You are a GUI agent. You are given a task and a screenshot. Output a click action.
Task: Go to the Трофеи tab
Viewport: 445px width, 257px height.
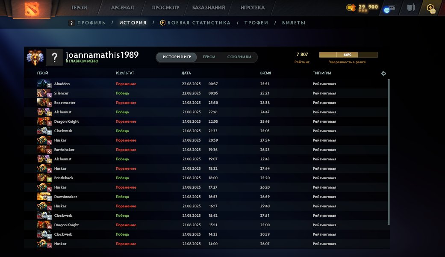[256, 23]
